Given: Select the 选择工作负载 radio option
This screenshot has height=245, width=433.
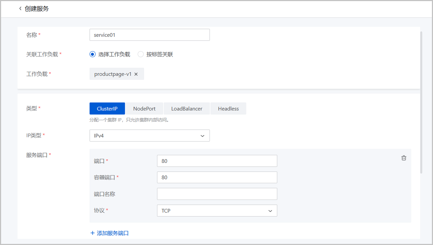Looking at the screenshot, I should (93, 54).
